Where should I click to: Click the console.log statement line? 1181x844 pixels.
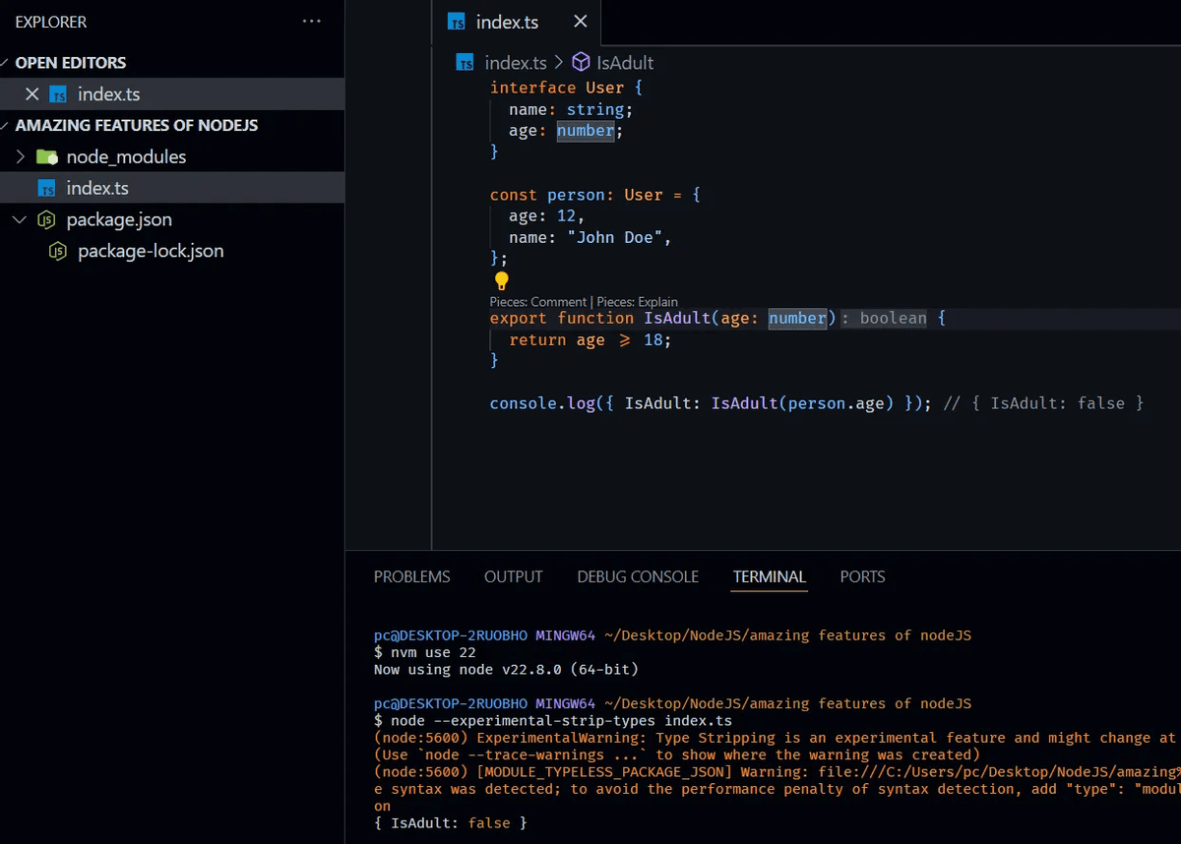(711, 403)
